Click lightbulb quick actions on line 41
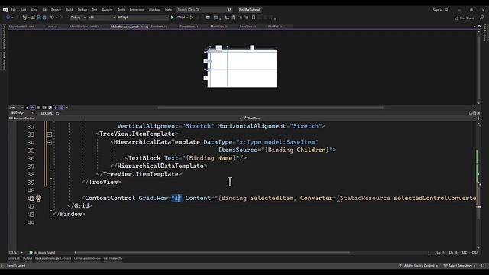This screenshot has height=275, width=489. pyautogui.click(x=38, y=198)
